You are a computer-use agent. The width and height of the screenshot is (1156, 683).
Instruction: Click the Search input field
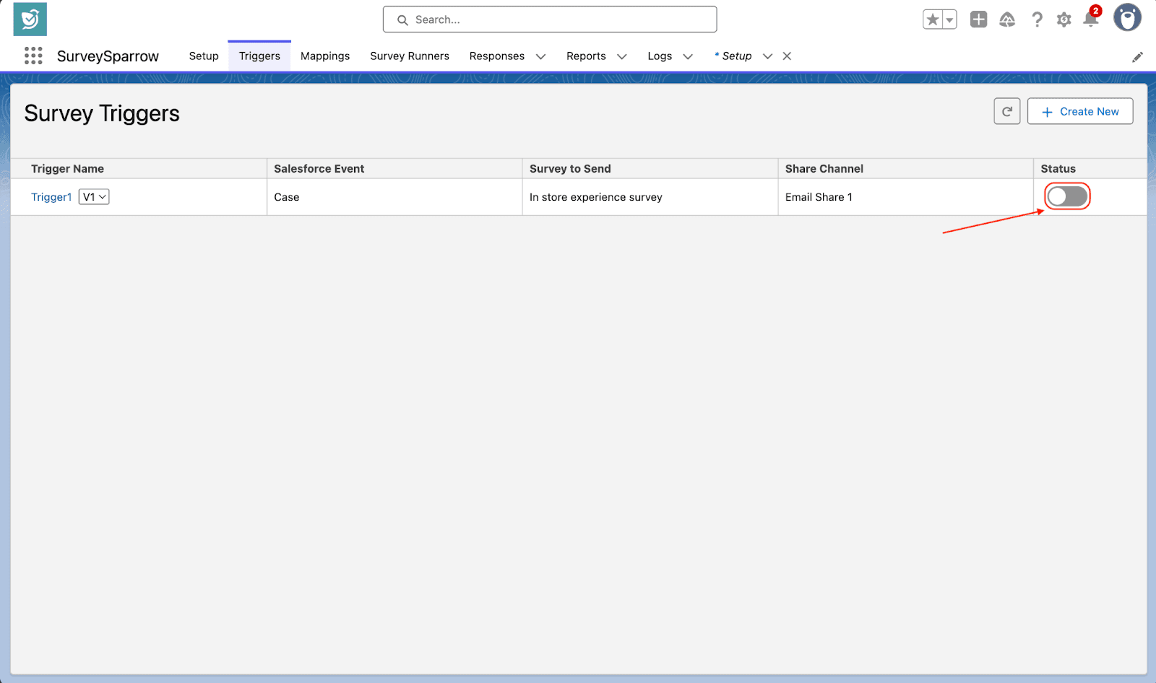pyautogui.click(x=550, y=19)
